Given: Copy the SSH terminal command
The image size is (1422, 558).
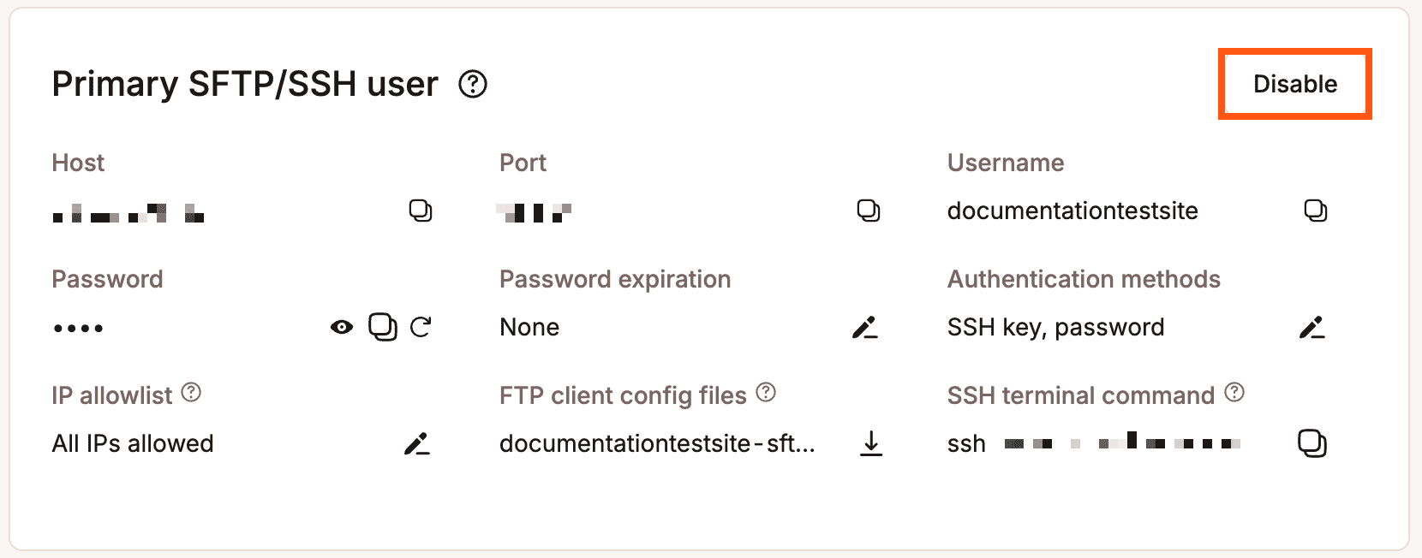Looking at the screenshot, I should [1312, 443].
